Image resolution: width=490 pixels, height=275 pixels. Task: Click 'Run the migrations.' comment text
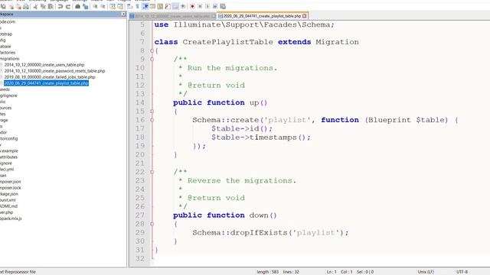(232, 68)
